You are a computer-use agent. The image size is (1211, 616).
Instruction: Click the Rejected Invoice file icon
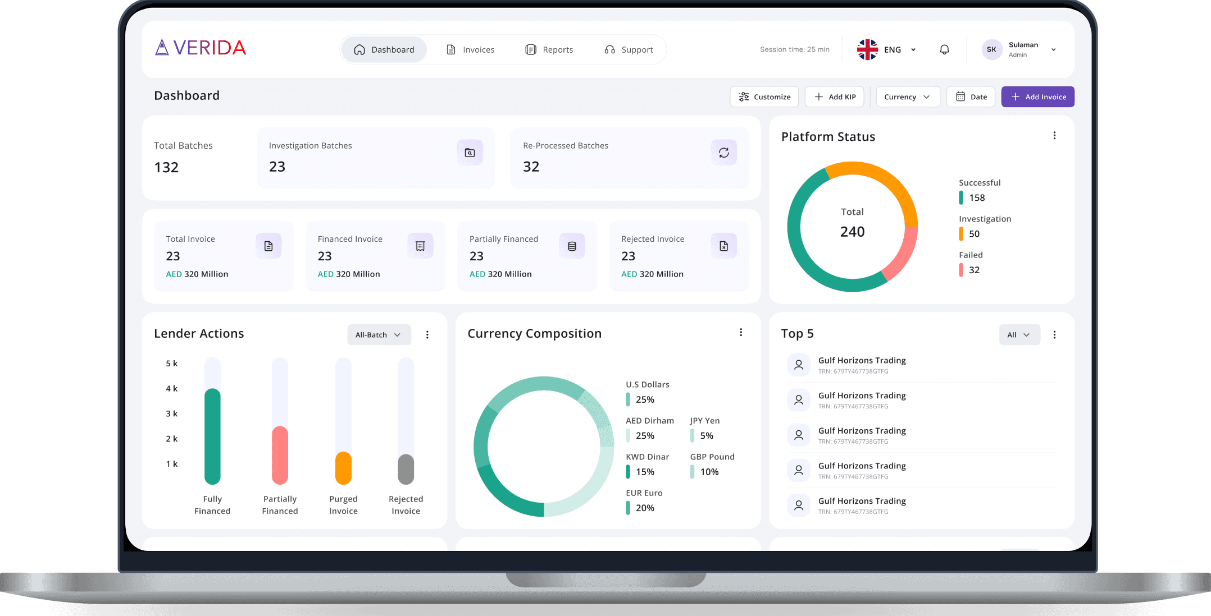pos(724,246)
